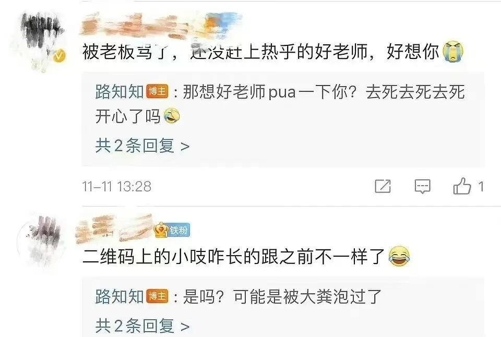
Task: Click the blurred username of first commenter
Action: tap(160, 24)
